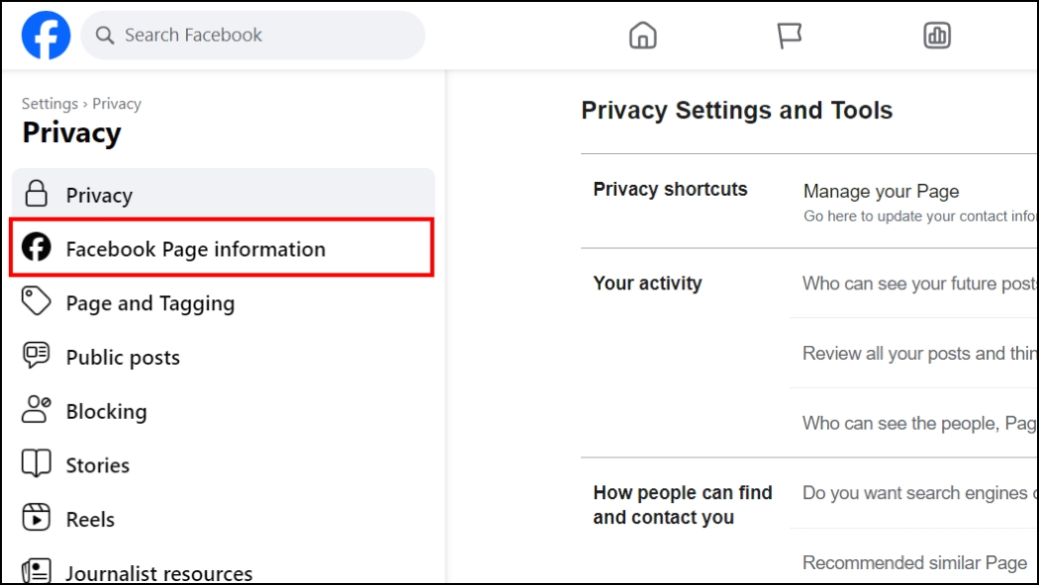The image size is (1039, 585).
Task: Click the Reels play icon
Action: coord(35,519)
